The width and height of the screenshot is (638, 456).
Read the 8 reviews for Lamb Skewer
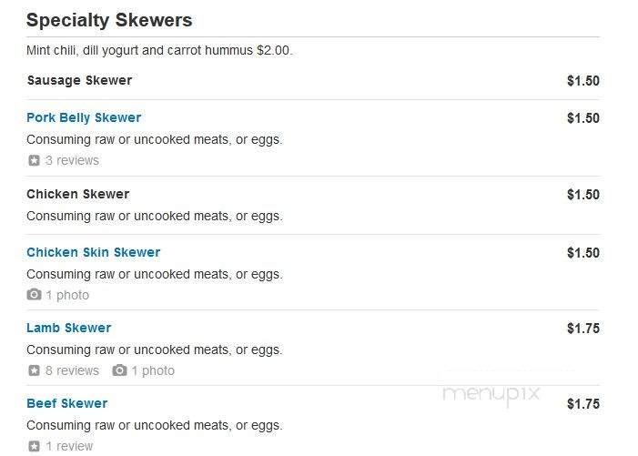tap(72, 370)
